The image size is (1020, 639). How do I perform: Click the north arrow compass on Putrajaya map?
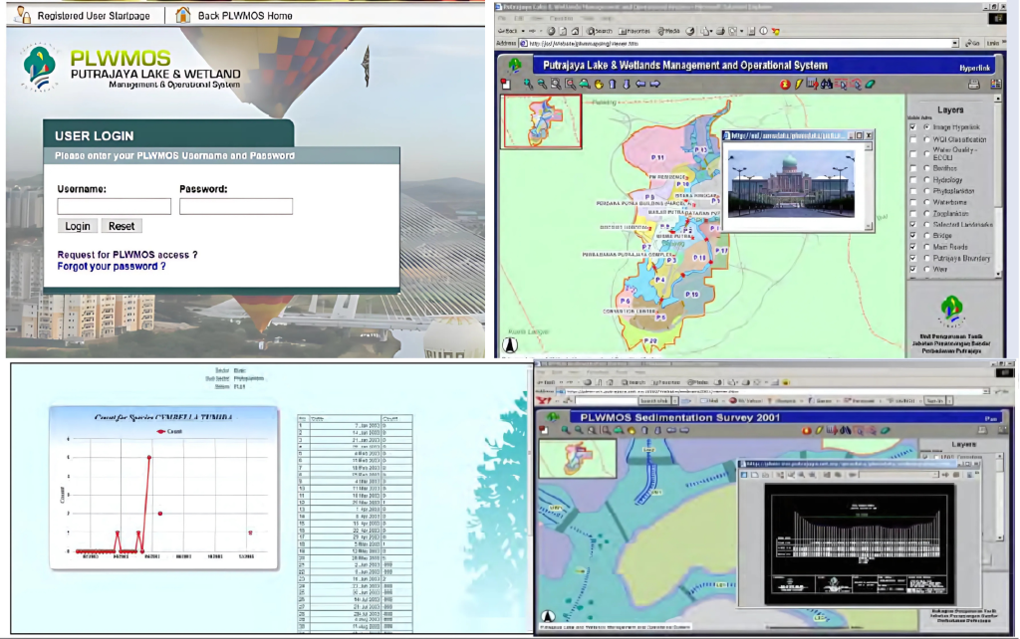(x=510, y=345)
